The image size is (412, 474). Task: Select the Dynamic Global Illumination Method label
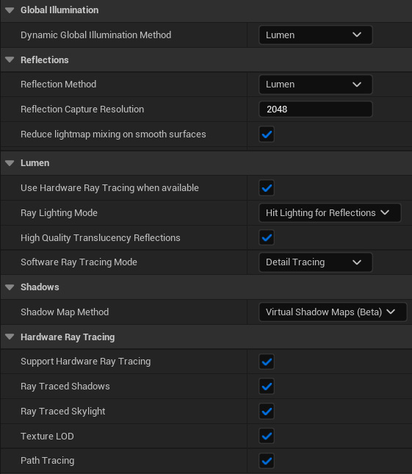[x=95, y=35]
